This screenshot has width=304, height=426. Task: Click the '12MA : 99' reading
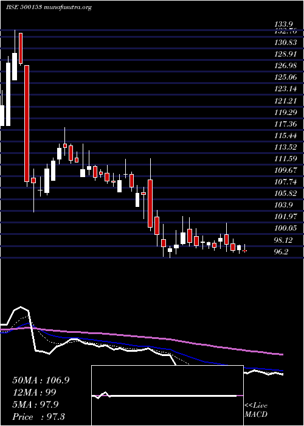point(34,393)
